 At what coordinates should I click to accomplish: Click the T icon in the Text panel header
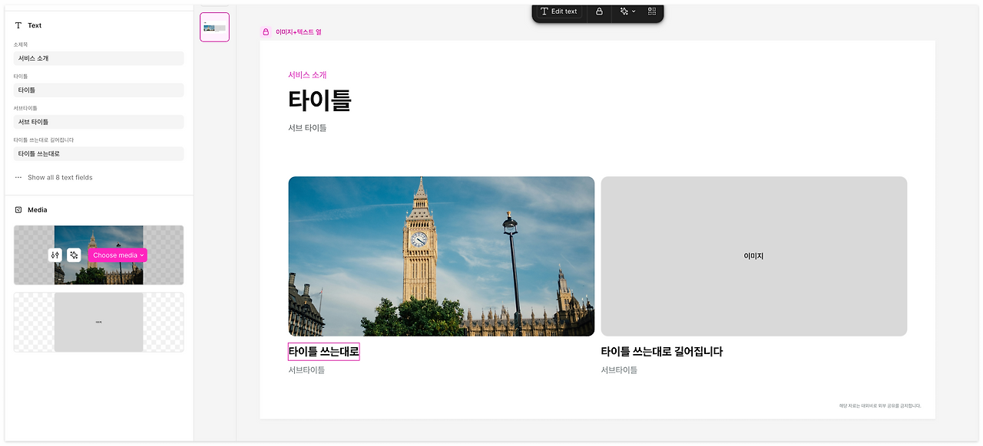pyautogui.click(x=17, y=25)
